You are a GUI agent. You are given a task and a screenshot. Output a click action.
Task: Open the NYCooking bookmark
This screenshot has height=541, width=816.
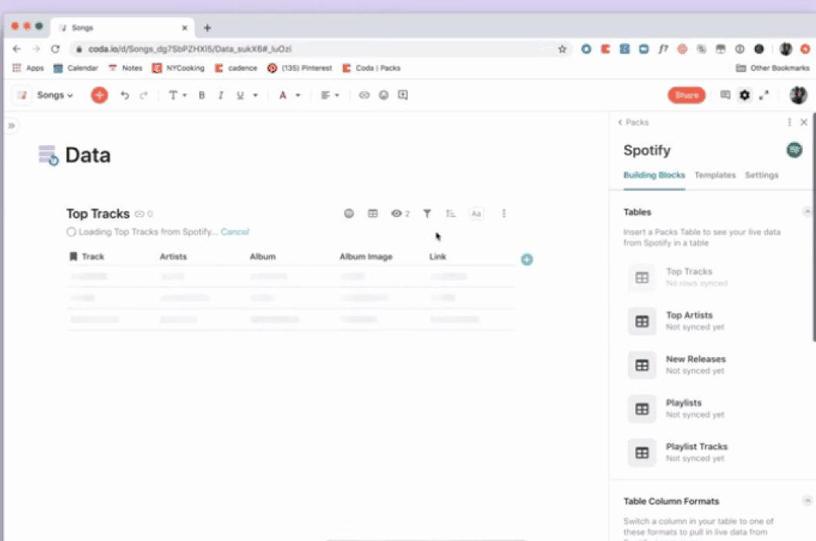click(x=178, y=68)
